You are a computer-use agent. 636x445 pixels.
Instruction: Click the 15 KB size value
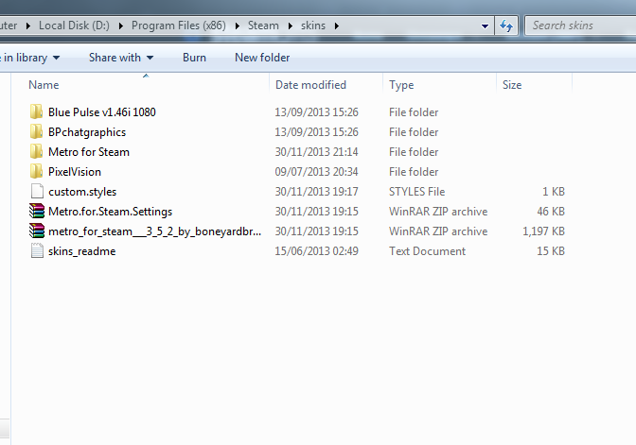[x=551, y=251]
